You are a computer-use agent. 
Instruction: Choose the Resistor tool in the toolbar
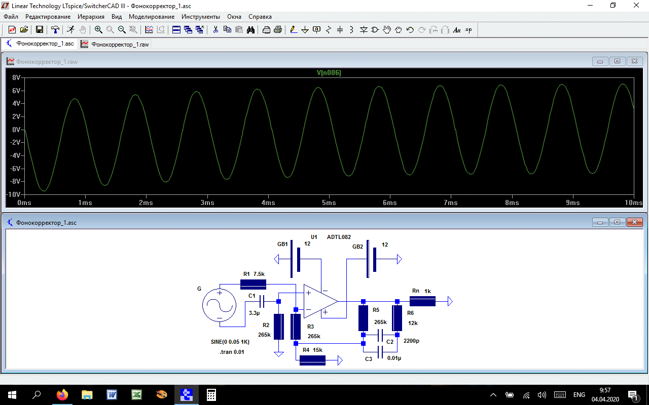click(x=329, y=30)
